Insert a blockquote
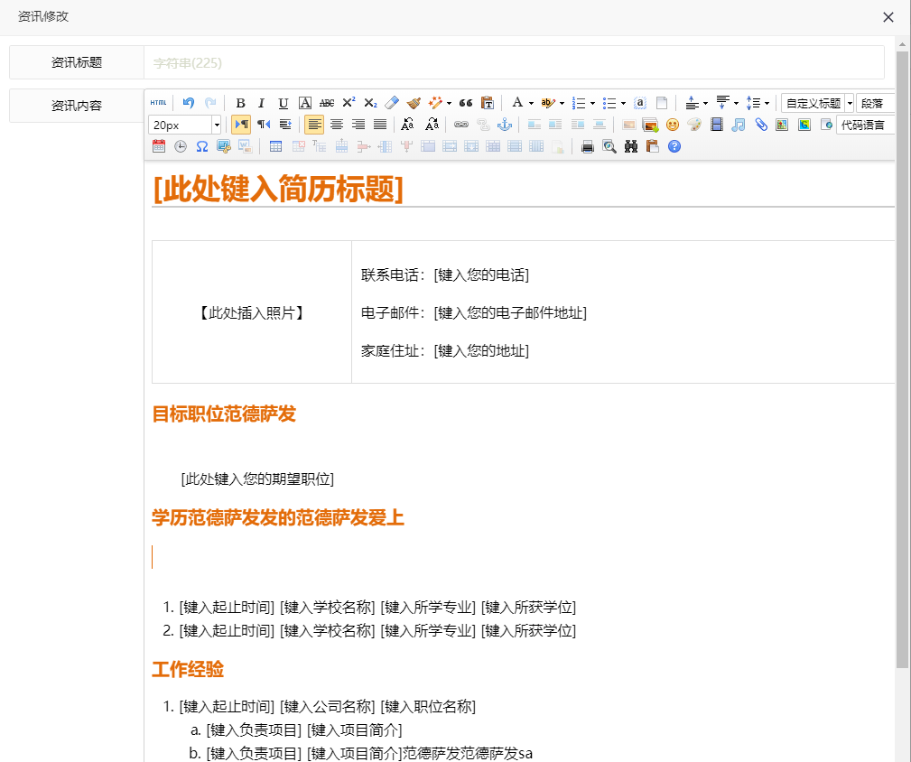The image size is (911, 762). pos(466,103)
